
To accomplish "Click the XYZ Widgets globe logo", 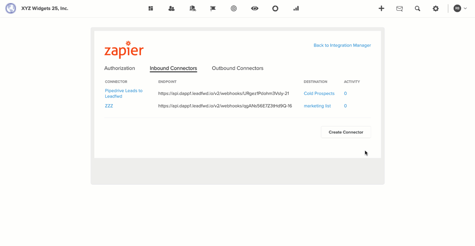I will (x=11, y=8).
